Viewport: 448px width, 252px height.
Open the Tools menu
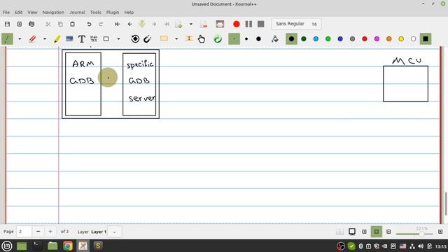pyautogui.click(x=95, y=13)
